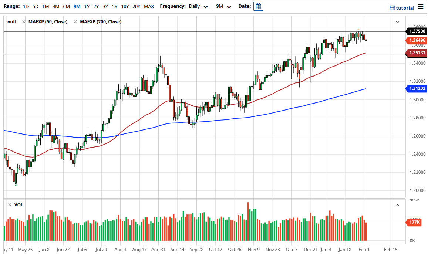The width and height of the screenshot is (428, 254).
Task: Click the Feb 15 date axis label
Action: pyautogui.click(x=391, y=249)
